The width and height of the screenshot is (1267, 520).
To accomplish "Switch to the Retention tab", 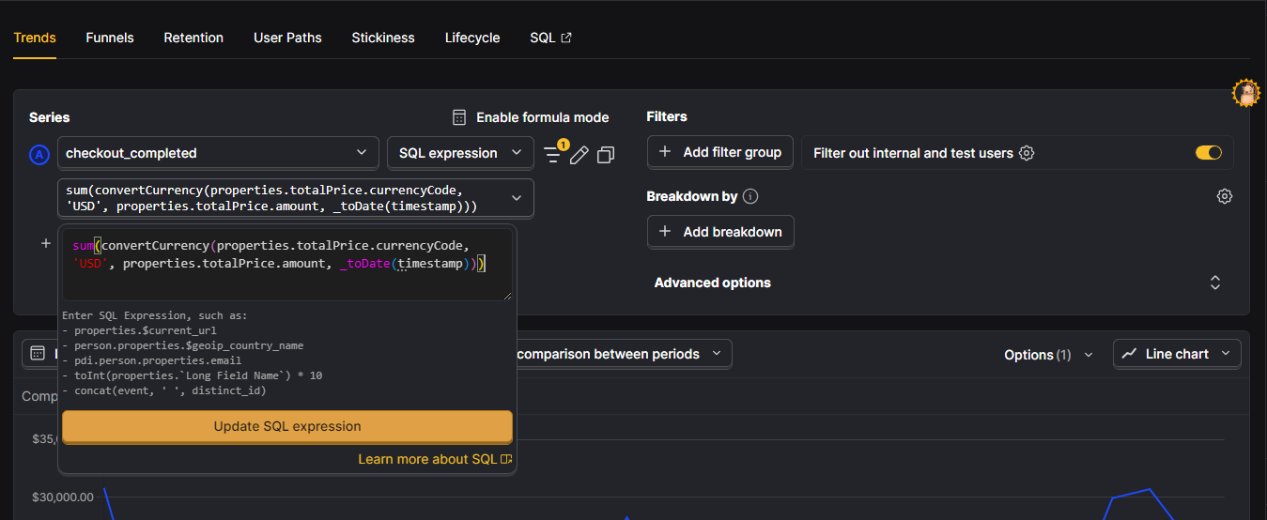I will point(193,38).
